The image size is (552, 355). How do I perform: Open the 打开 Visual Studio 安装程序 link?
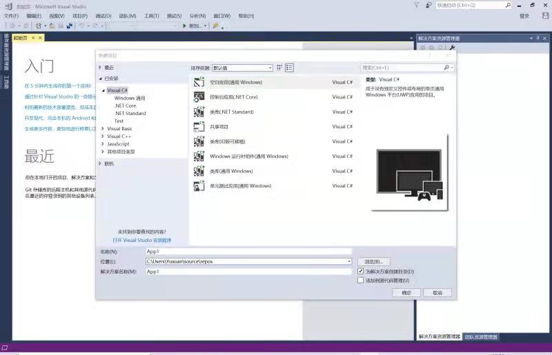(142, 241)
